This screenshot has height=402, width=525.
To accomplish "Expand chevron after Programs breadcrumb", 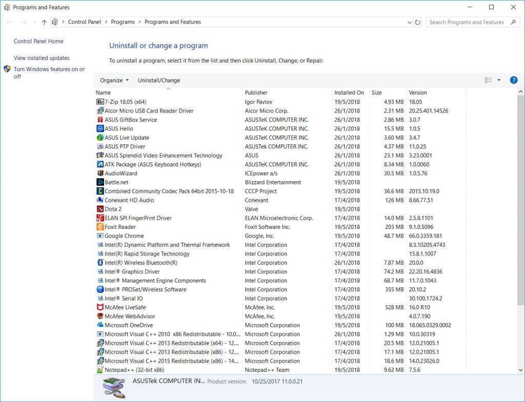I will coord(139,22).
